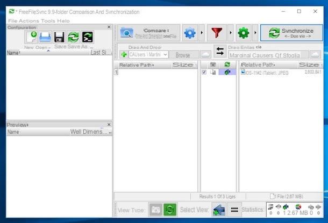The height and width of the screenshot is (223, 328).
Task: Toggle the equal files view filter
Action: click(x=234, y=210)
